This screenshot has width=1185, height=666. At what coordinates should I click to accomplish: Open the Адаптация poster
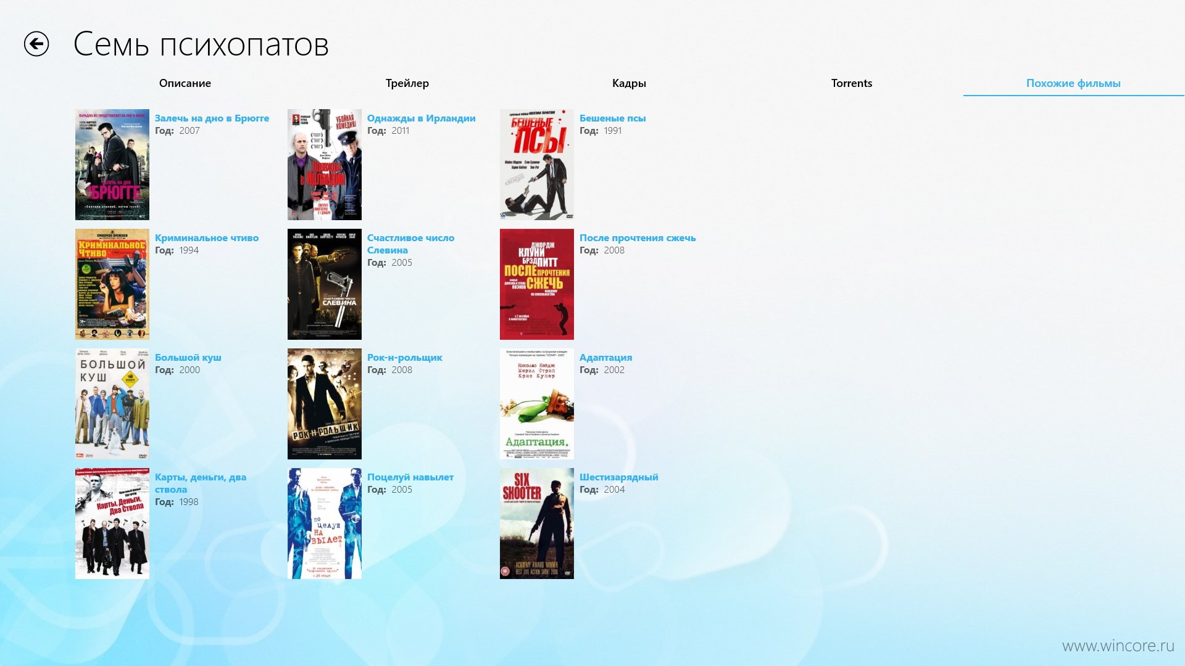point(537,404)
